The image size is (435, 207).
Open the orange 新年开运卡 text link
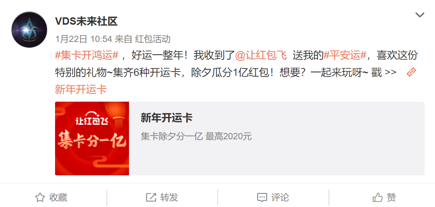pyautogui.click(x=81, y=90)
